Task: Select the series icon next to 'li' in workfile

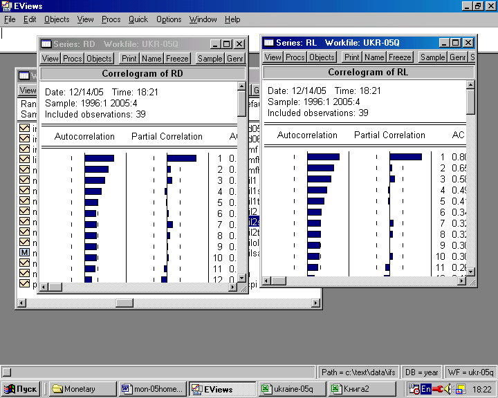Action: pos(24,159)
